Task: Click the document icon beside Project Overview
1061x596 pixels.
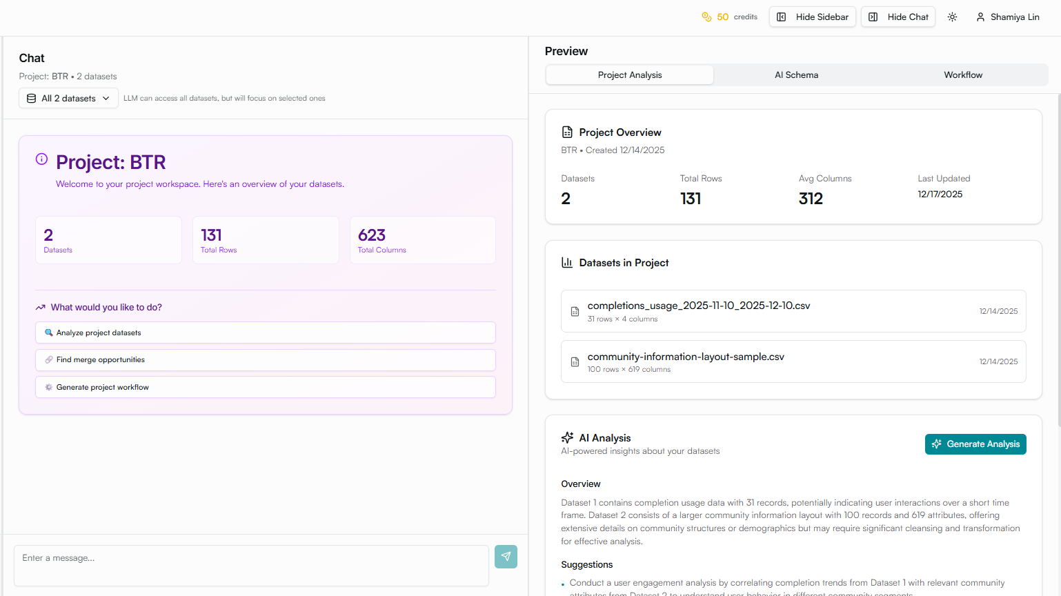Action: [x=567, y=132]
